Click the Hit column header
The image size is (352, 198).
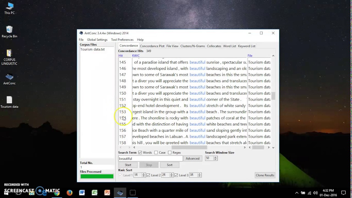tap(121, 56)
